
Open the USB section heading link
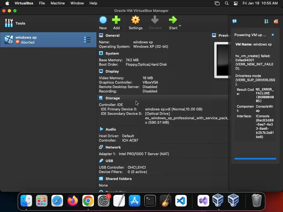(109, 161)
